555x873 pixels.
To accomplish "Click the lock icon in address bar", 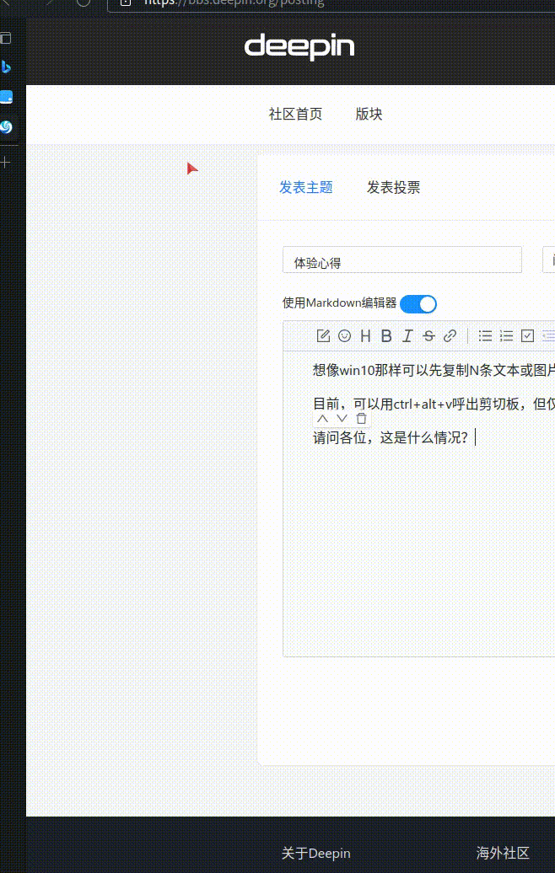I will click(126, 3).
